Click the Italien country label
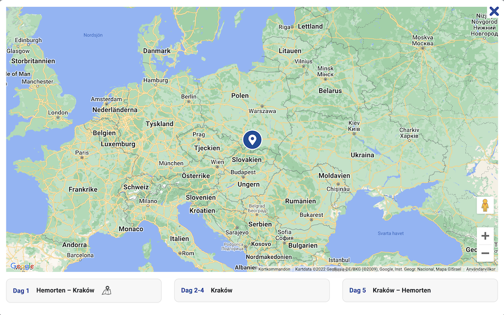Image resolution: width=504 pixels, height=315 pixels. tap(180, 239)
